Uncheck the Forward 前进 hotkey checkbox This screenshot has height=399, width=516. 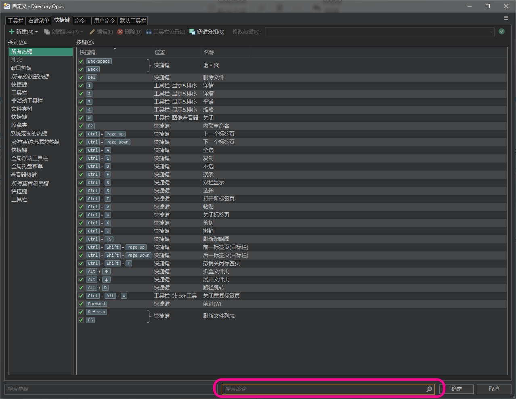tap(81, 304)
